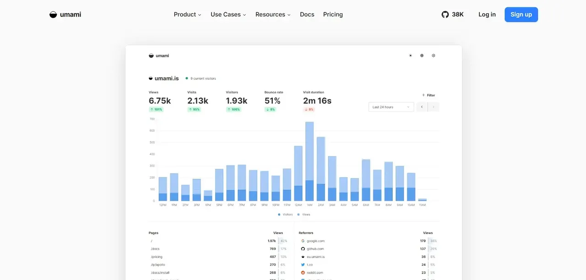Click the /lp/apollo page entry
Viewport: 586px width, 280px height.
158,265
